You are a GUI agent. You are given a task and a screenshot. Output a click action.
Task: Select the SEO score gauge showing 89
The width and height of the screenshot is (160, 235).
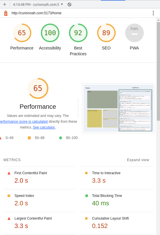pyautogui.click(x=106, y=33)
